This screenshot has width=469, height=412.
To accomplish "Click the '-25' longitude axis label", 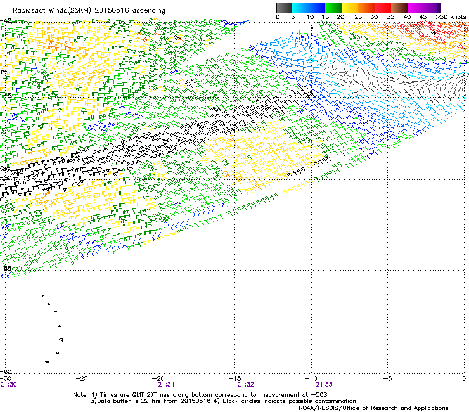I will [x=81, y=378].
